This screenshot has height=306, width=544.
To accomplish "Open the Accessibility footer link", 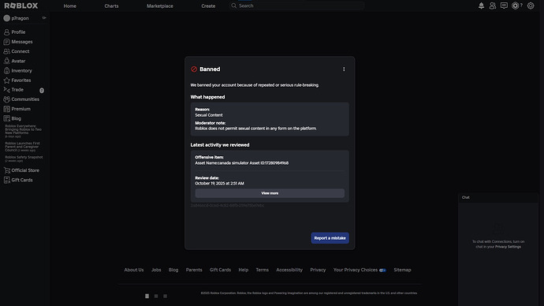I will pyautogui.click(x=289, y=270).
